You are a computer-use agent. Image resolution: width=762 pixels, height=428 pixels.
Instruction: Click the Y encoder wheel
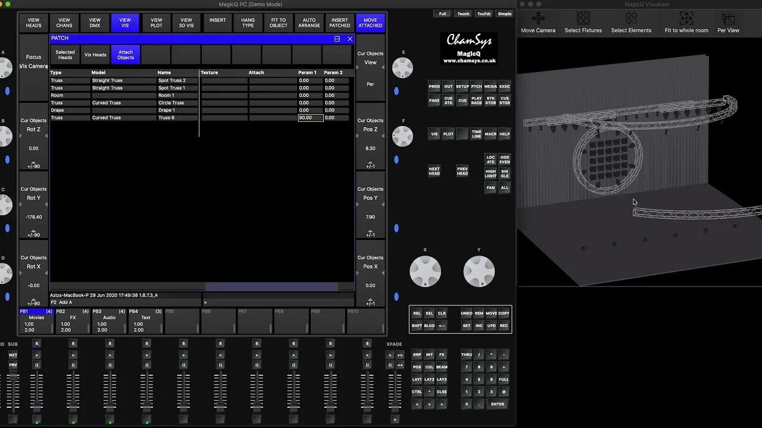479,272
